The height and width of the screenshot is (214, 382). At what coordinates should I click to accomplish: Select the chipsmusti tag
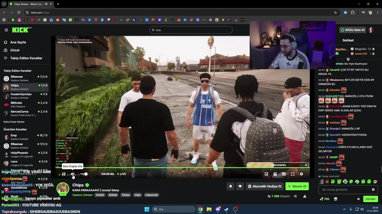coord(151,195)
